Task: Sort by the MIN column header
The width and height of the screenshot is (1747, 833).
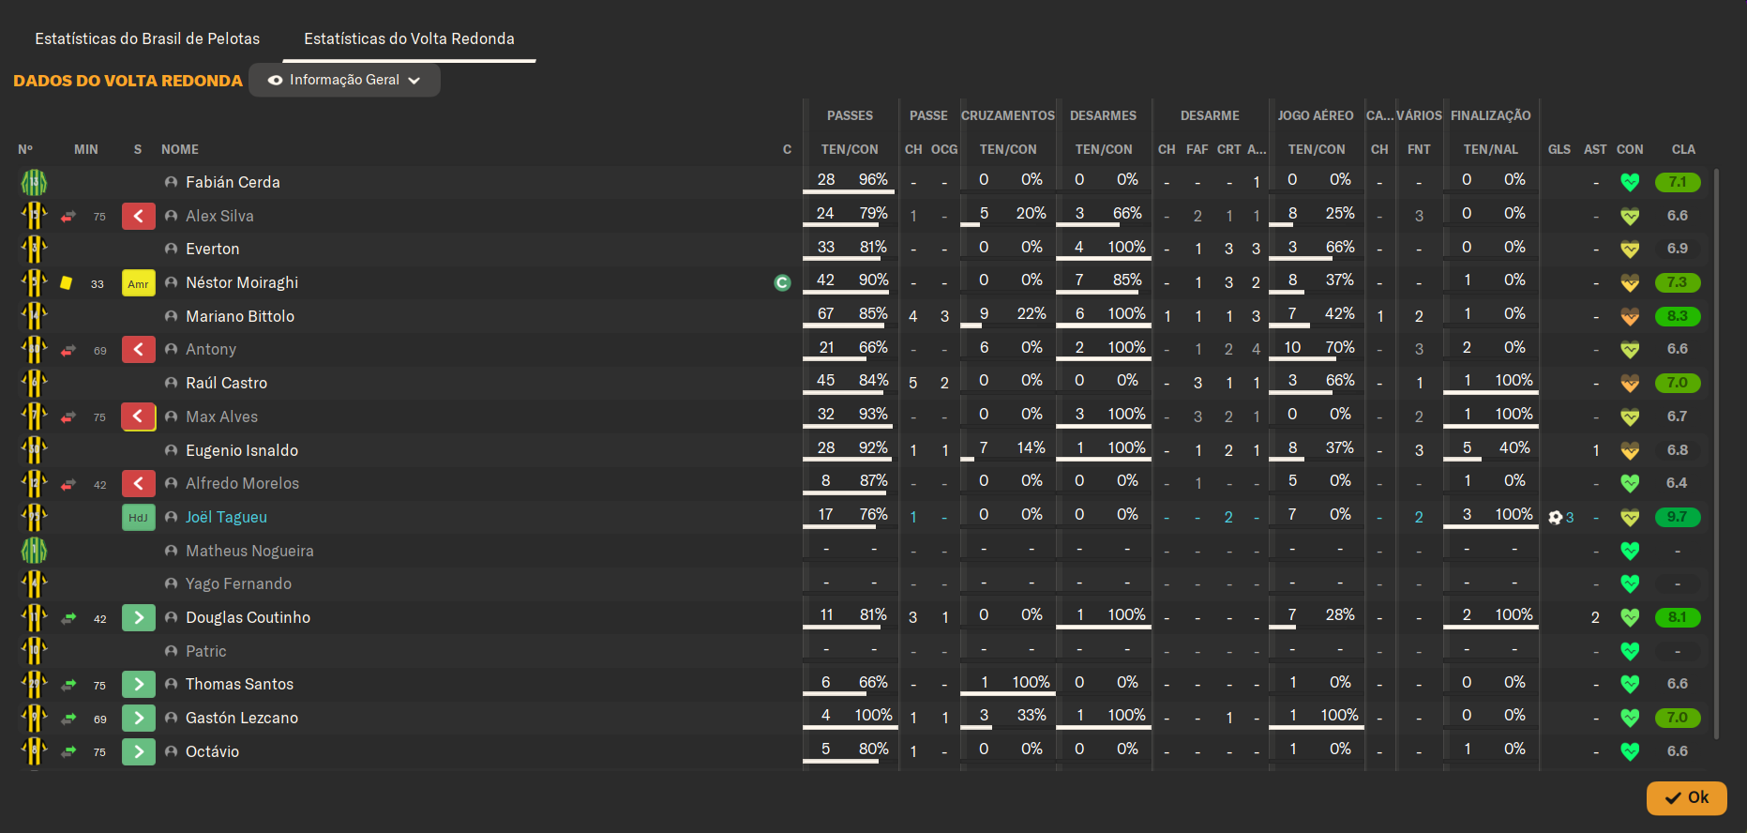Action: point(86,149)
